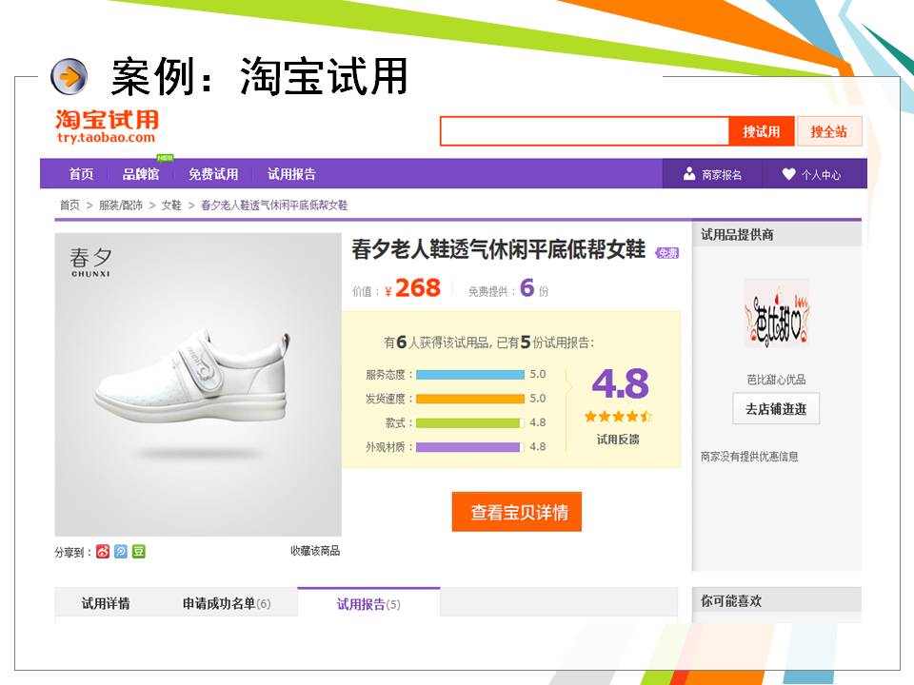The width and height of the screenshot is (914, 685).
Task: Click the 去店铺逛逛 button
Action: (776, 409)
